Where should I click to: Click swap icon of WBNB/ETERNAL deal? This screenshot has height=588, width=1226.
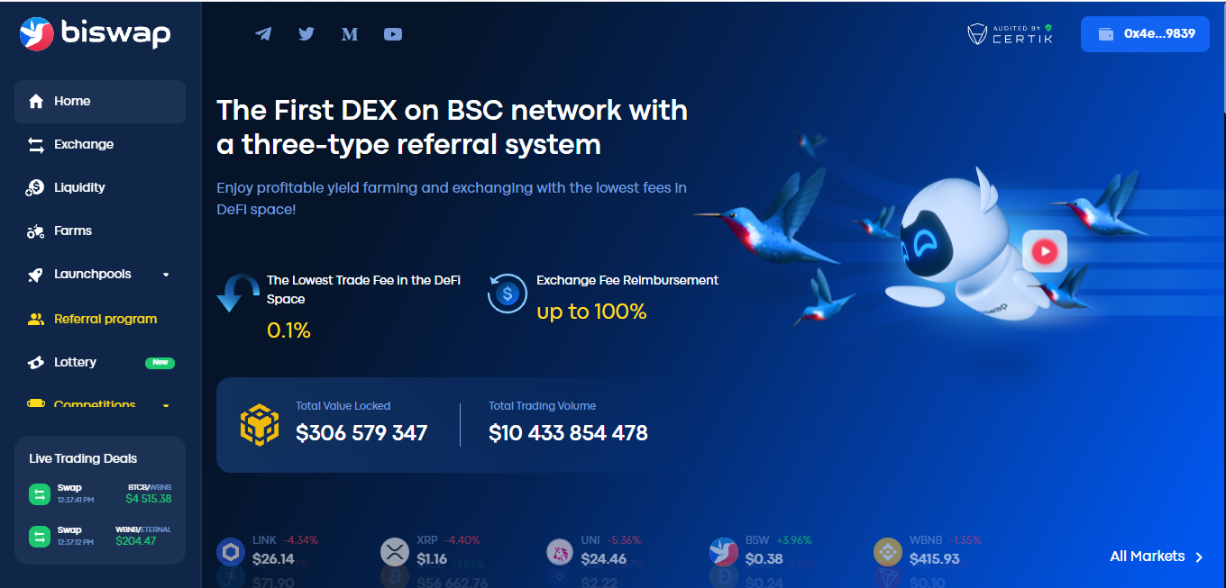click(40, 537)
